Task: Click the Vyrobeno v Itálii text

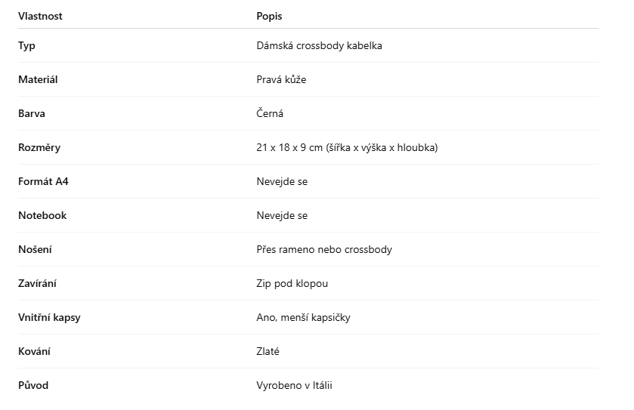Action: (x=294, y=385)
